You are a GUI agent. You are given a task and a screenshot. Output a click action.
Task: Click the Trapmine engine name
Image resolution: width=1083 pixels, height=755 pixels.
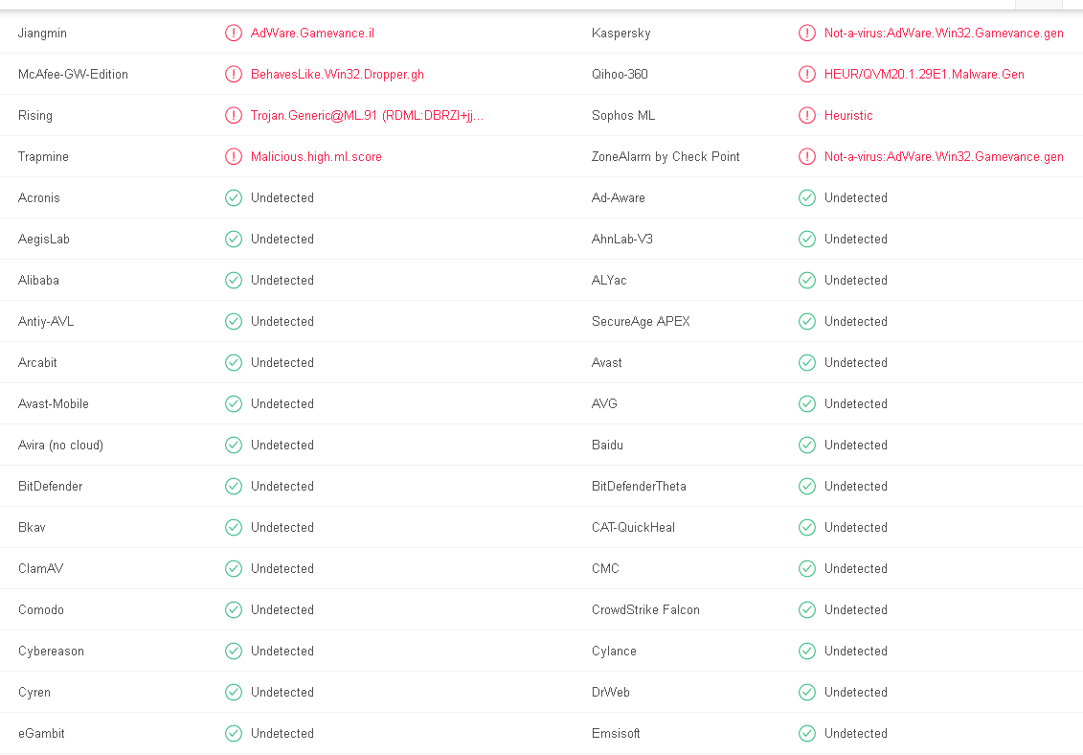(x=43, y=157)
